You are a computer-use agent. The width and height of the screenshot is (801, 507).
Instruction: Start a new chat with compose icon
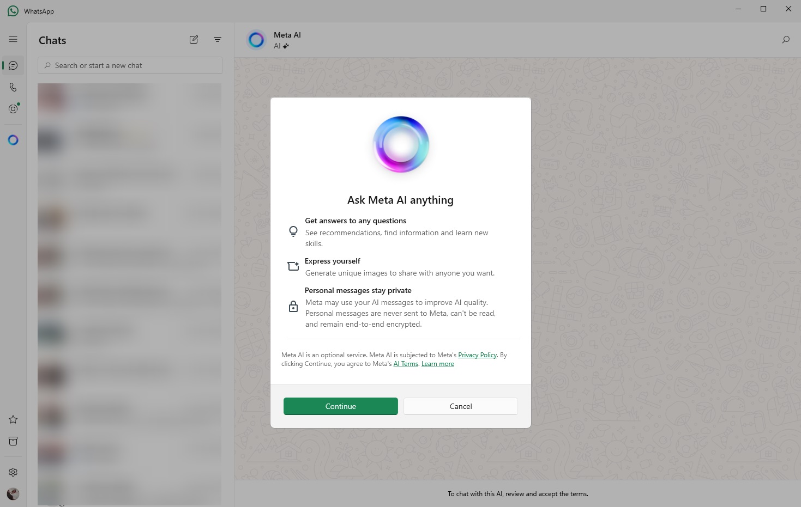(194, 39)
